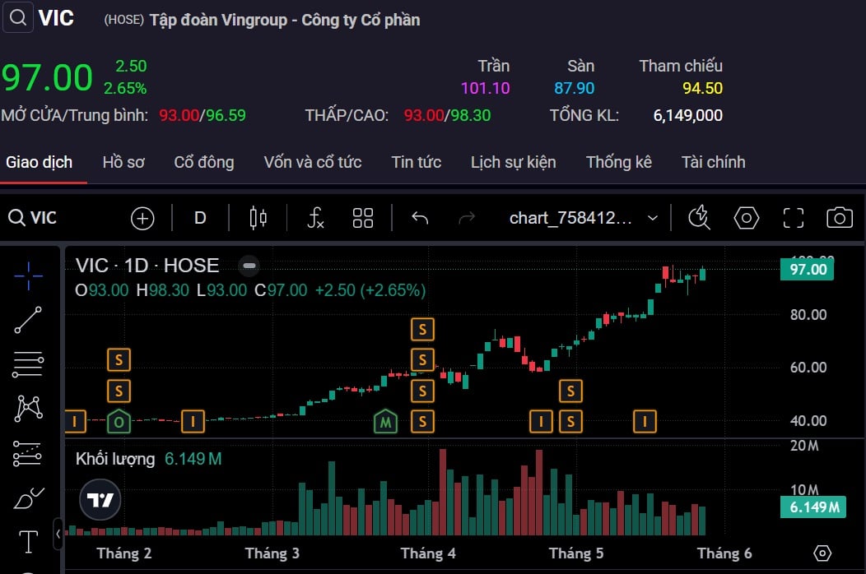
Task: Click the 80.00 price axis label
Action: click(808, 315)
